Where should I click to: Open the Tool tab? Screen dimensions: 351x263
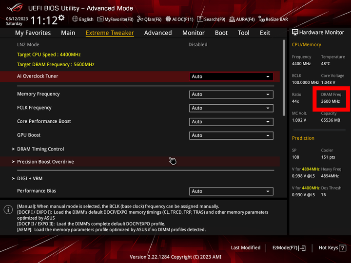pyautogui.click(x=243, y=33)
